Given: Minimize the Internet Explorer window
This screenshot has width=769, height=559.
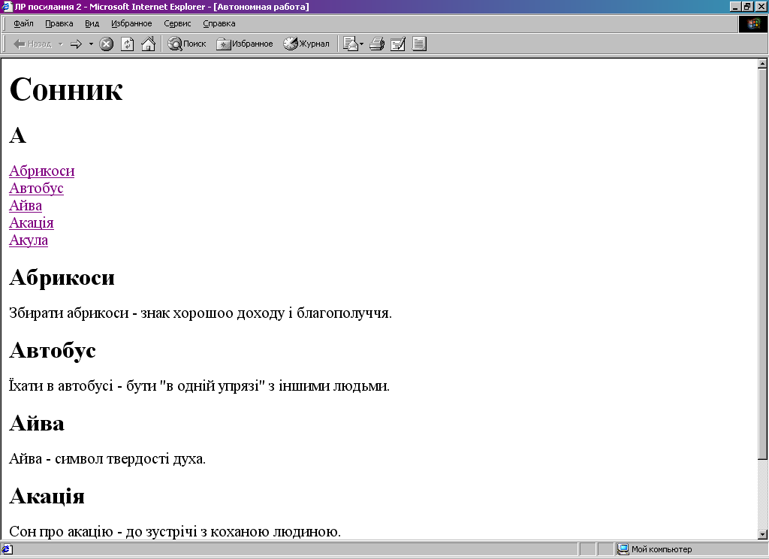Looking at the screenshot, I should click(736, 7).
